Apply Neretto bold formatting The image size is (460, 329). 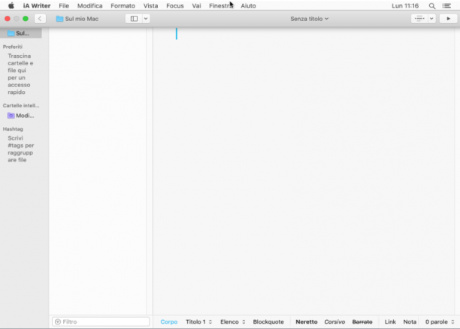tap(306, 321)
